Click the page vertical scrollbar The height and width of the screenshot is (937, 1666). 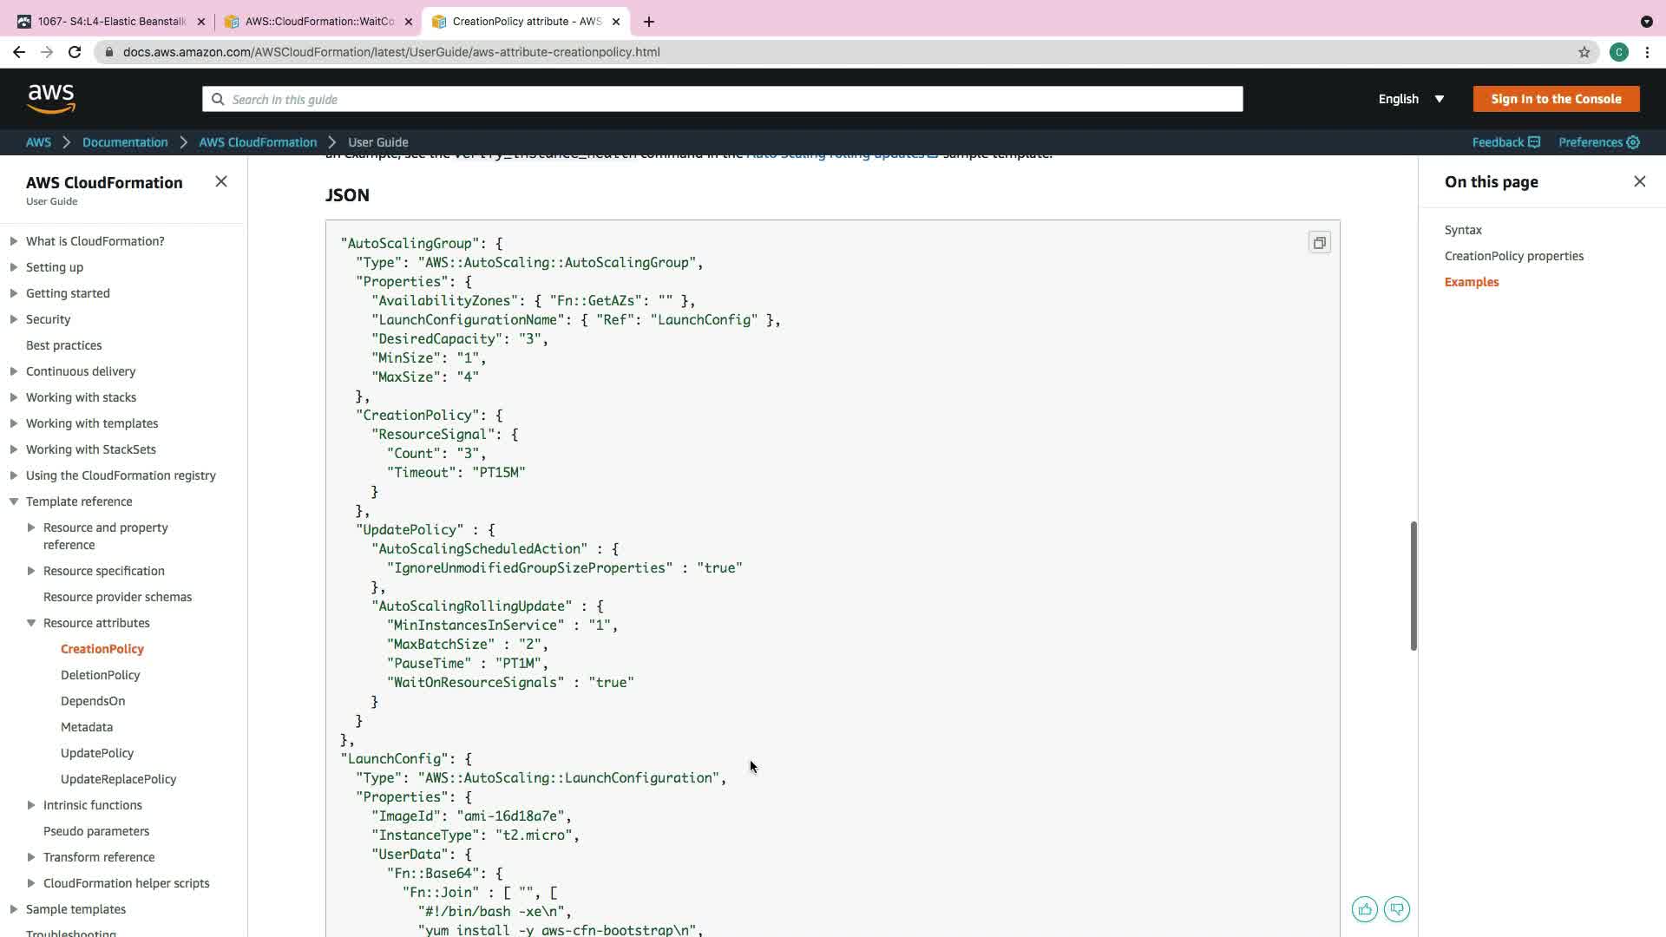point(1413,586)
